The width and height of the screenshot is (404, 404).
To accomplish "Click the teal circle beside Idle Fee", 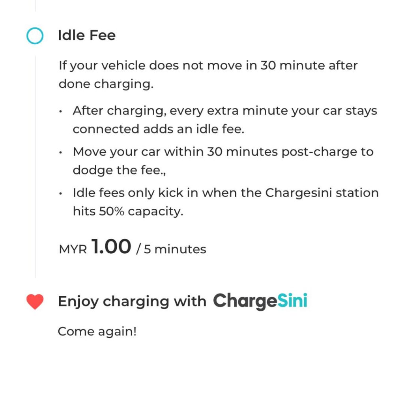I will click(35, 36).
